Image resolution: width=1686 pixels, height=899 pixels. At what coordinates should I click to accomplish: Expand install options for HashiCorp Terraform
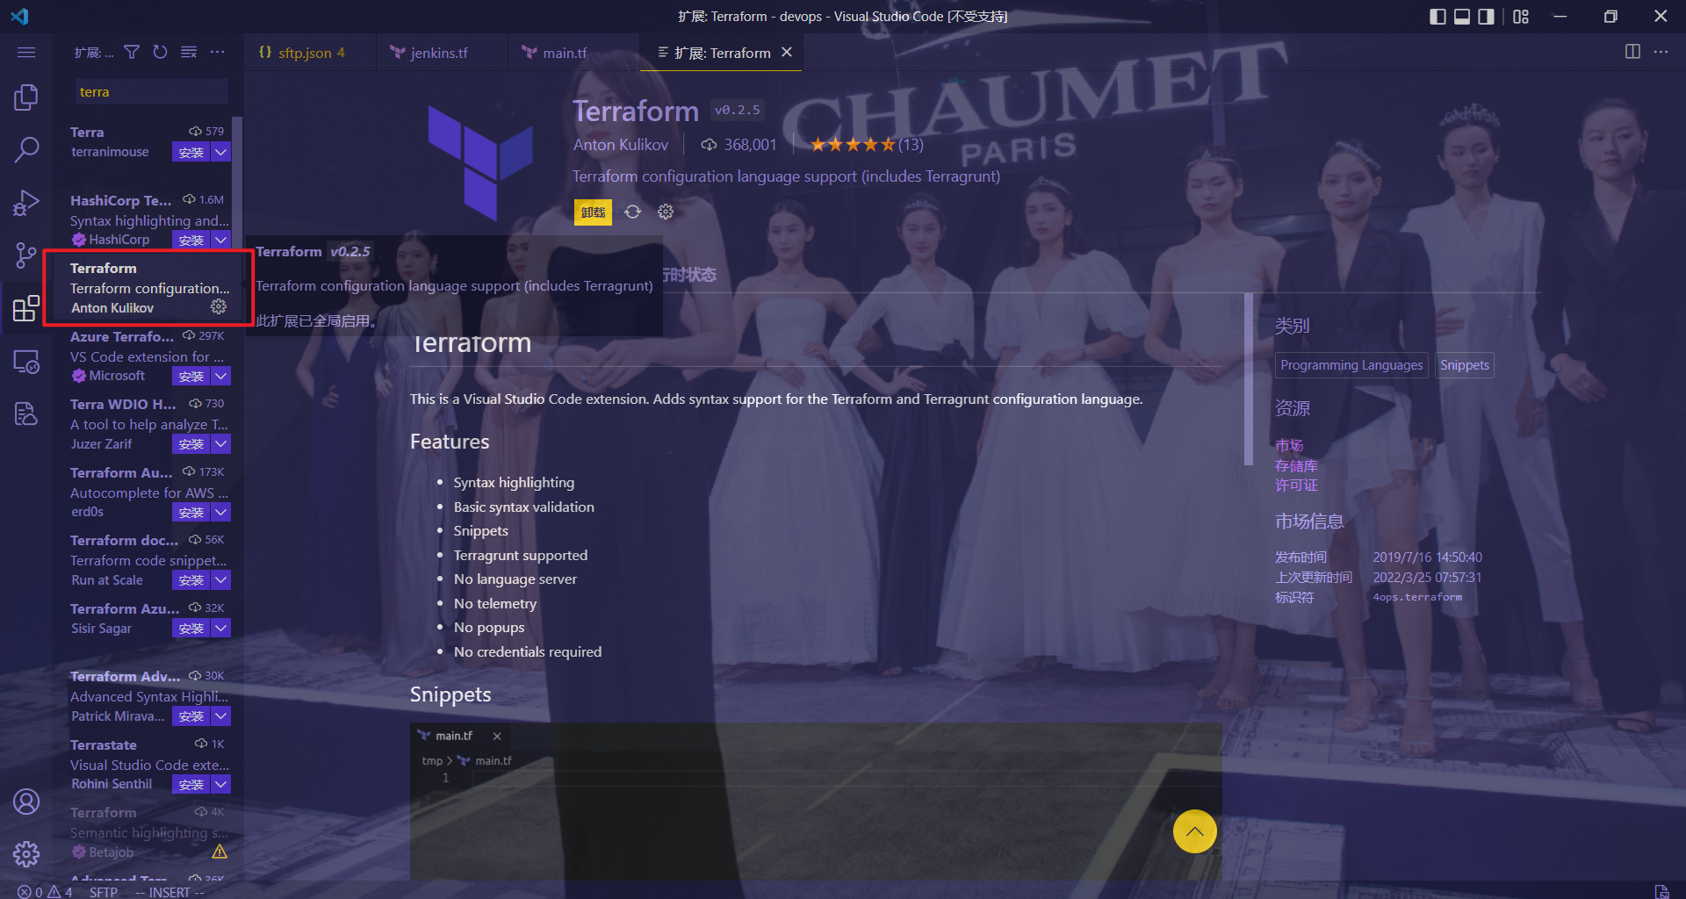(x=221, y=240)
